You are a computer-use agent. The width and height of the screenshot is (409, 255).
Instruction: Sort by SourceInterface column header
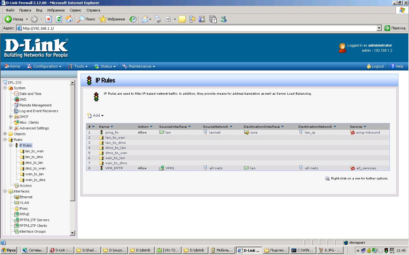175,127
